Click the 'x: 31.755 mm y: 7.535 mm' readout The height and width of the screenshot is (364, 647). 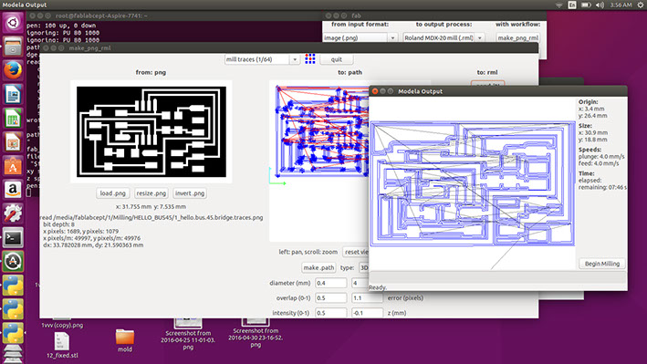tap(151, 206)
